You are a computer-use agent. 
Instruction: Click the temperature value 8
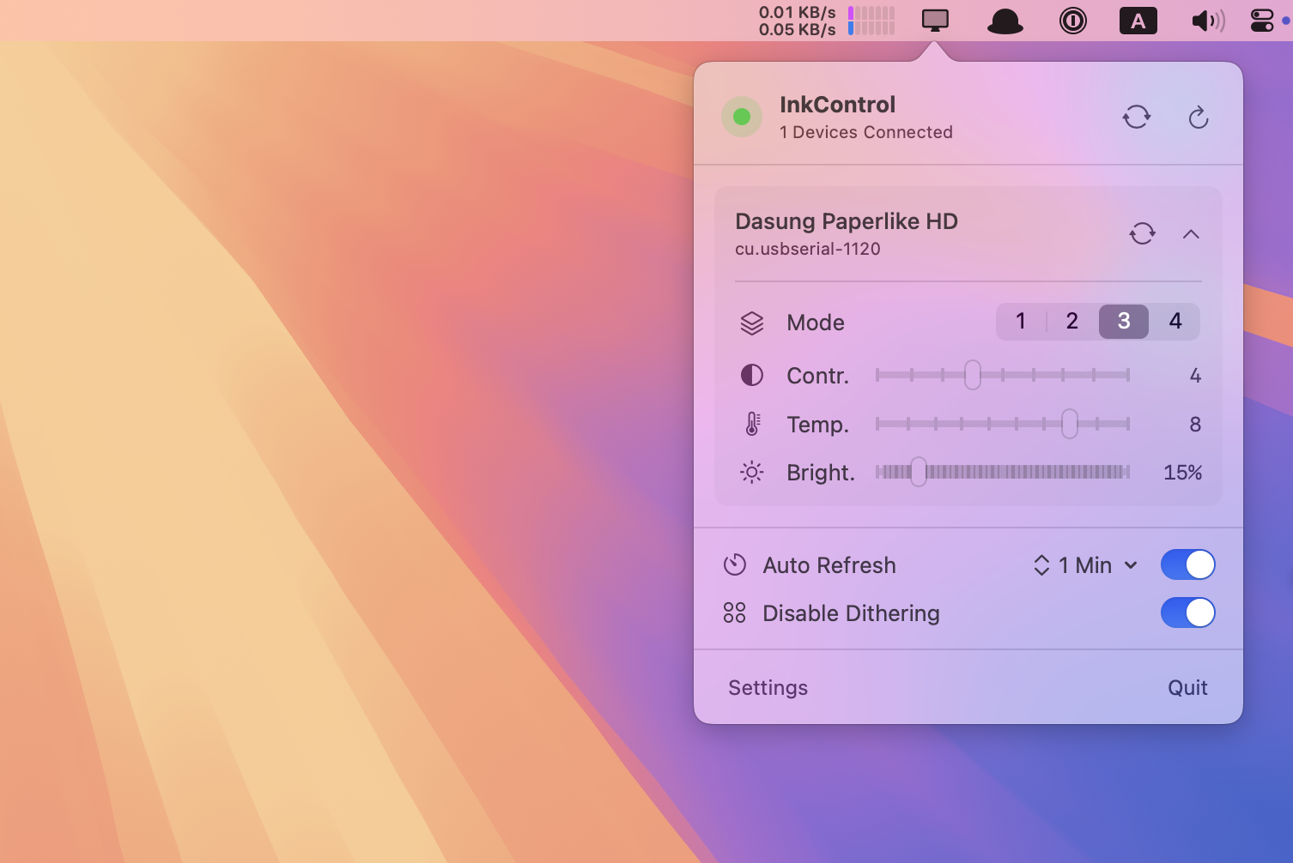1195,425
